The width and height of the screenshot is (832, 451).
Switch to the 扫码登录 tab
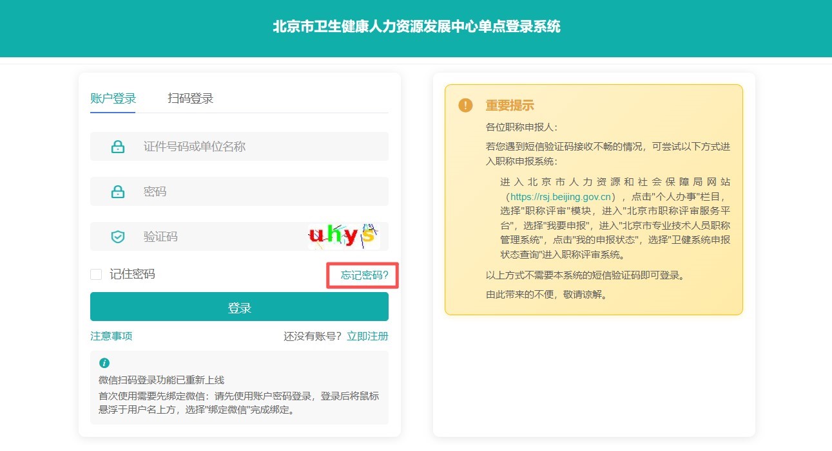(x=190, y=98)
